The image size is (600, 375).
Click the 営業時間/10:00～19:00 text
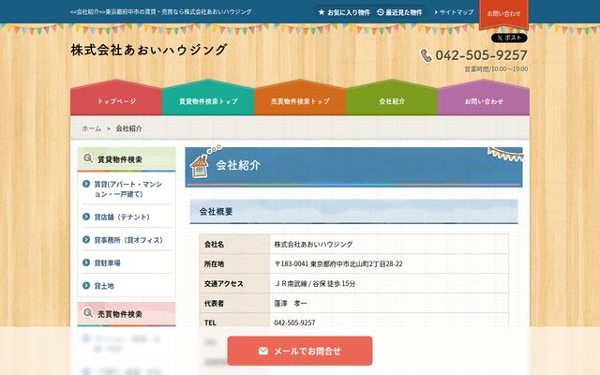tap(496, 69)
